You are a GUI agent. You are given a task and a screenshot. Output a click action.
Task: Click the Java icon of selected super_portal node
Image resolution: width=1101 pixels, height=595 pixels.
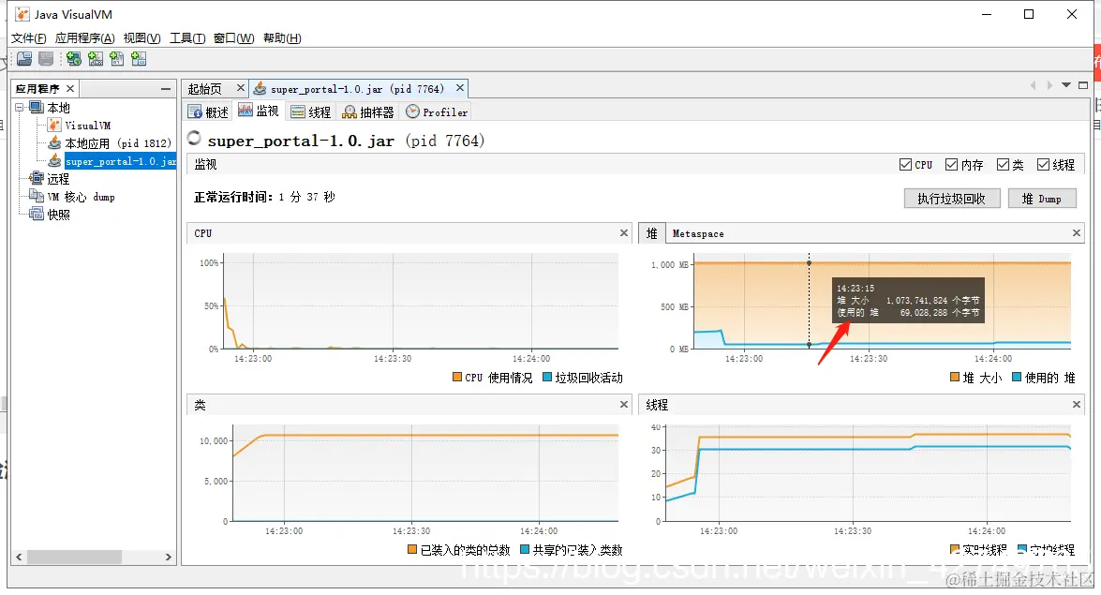(x=54, y=161)
